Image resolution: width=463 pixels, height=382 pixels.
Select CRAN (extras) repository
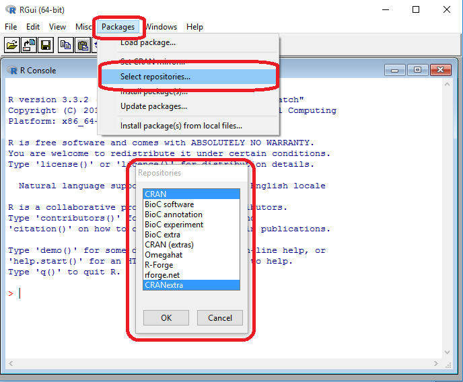[x=191, y=245]
